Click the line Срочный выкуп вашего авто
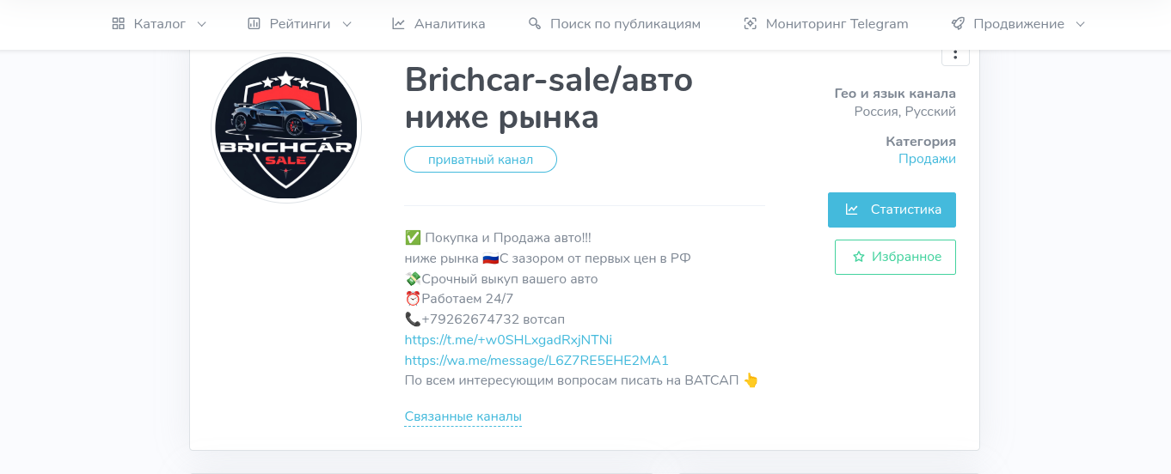 point(501,279)
